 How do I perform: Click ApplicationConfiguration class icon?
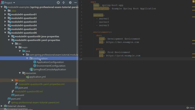coord(35,62)
